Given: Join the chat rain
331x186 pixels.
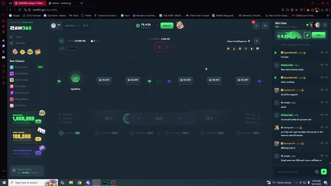Looking at the screenshot, I should click(318, 35).
